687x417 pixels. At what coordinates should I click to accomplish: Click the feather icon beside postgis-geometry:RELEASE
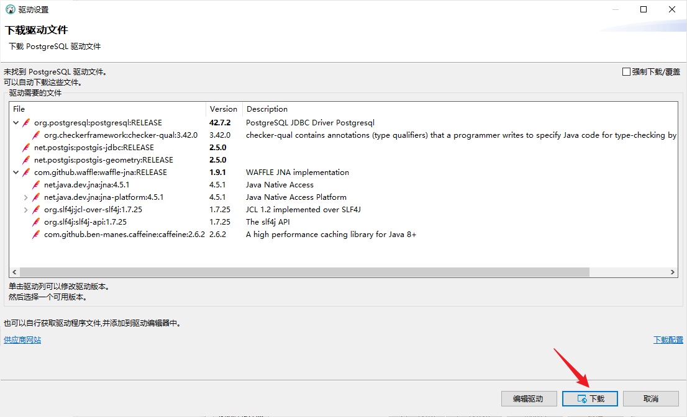click(x=26, y=160)
